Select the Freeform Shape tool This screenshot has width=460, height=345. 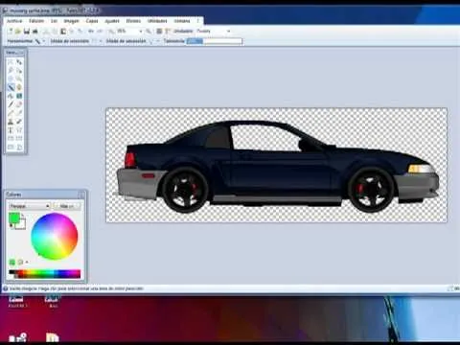(x=19, y=147)
